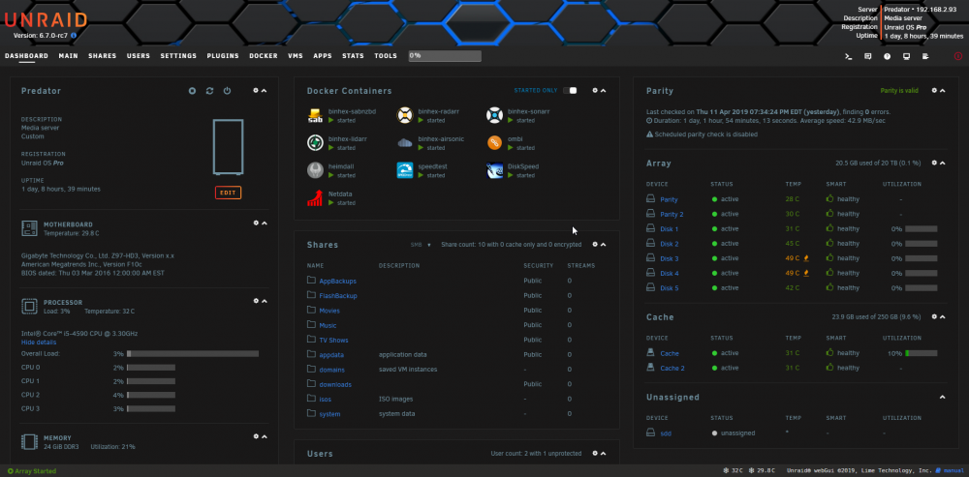Image resolution: width=969 pixels, height=477 pixels.
Task: Collapse the Array section
Action: pyautogui.click(x=943, y=163)
